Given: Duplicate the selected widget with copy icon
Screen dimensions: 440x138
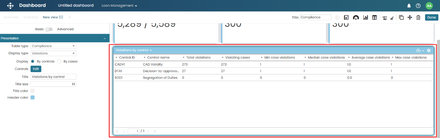Looking at the screenshot, I should [401, 17].
